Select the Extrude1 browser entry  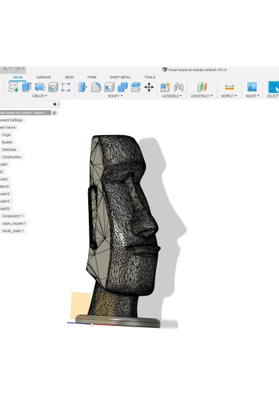[x=5, y=165]
